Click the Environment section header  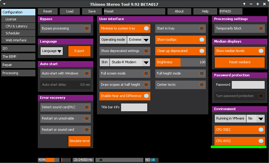tap(240, 109)
